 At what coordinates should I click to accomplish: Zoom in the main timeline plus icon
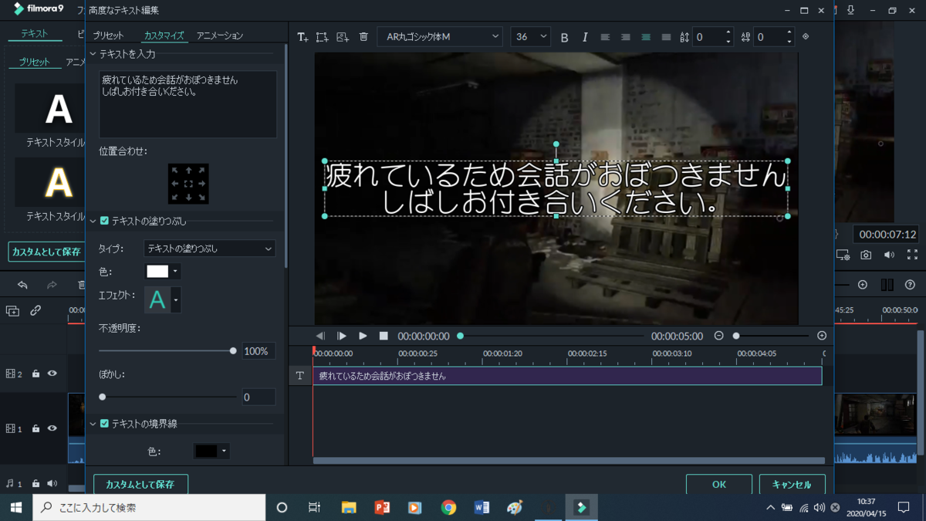(x=863, y=285)
